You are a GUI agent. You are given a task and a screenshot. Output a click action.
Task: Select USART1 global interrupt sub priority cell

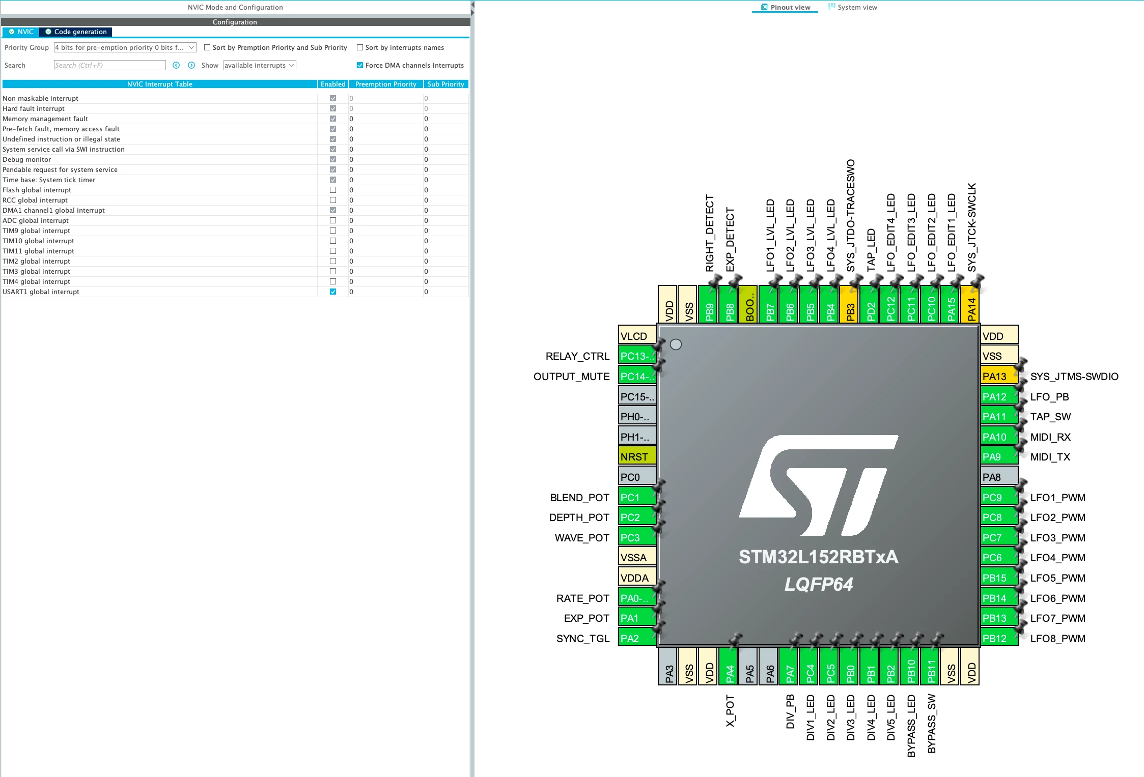coord(446,292)
